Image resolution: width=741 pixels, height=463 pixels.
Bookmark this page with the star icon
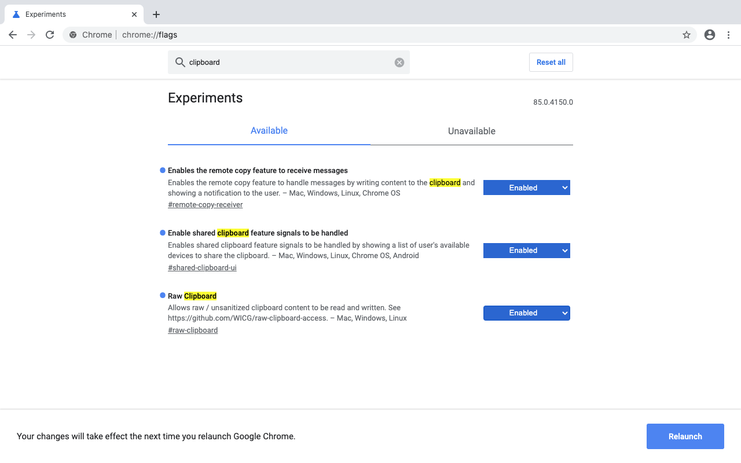click(687, 35)
